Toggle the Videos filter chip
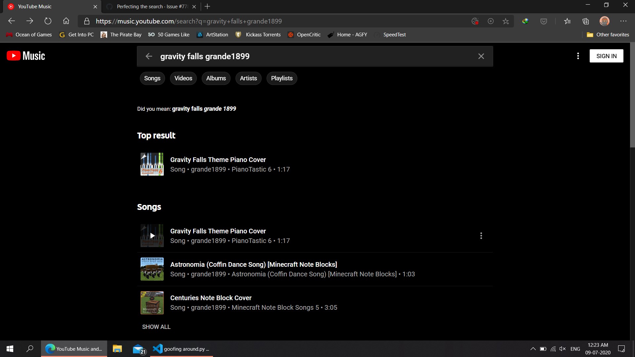The height and width of the screenshot is (357, 635). pos(183,78)
